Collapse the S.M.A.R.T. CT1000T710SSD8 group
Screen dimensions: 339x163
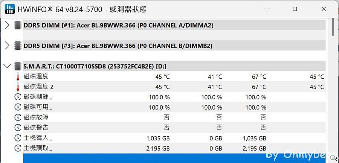[7, 66]
